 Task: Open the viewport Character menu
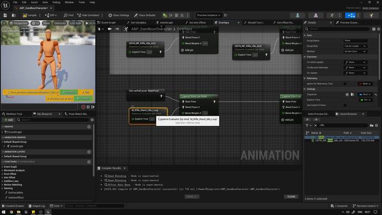pyautogui.click(x=60, y=23)
